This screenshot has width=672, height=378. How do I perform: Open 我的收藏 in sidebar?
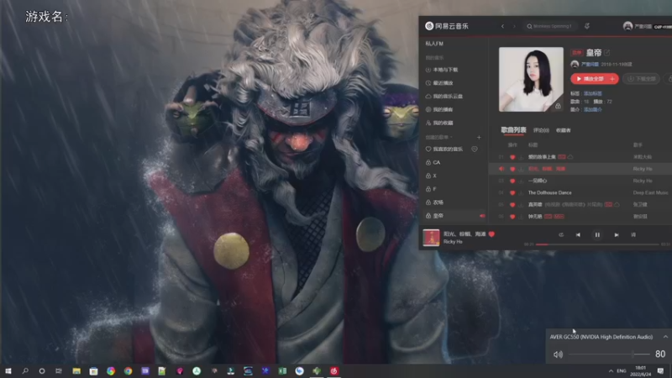click(439, 123)
